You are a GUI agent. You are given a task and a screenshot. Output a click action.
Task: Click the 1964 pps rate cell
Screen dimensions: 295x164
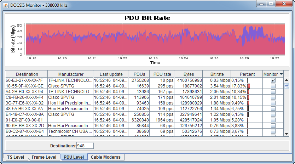coord(162,120)
